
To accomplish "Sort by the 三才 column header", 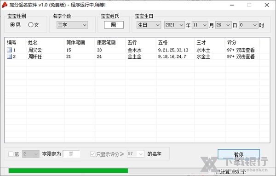I will [210, 42].
